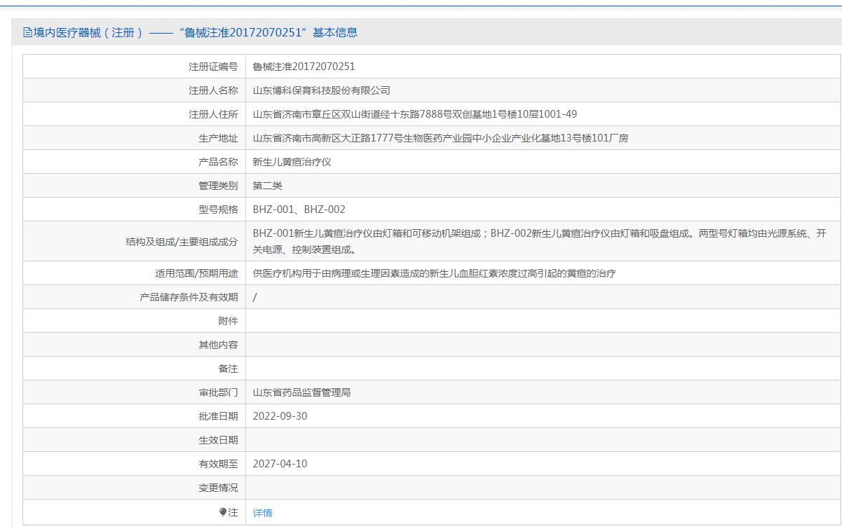Click management category value 第二类

click(267, 186)
